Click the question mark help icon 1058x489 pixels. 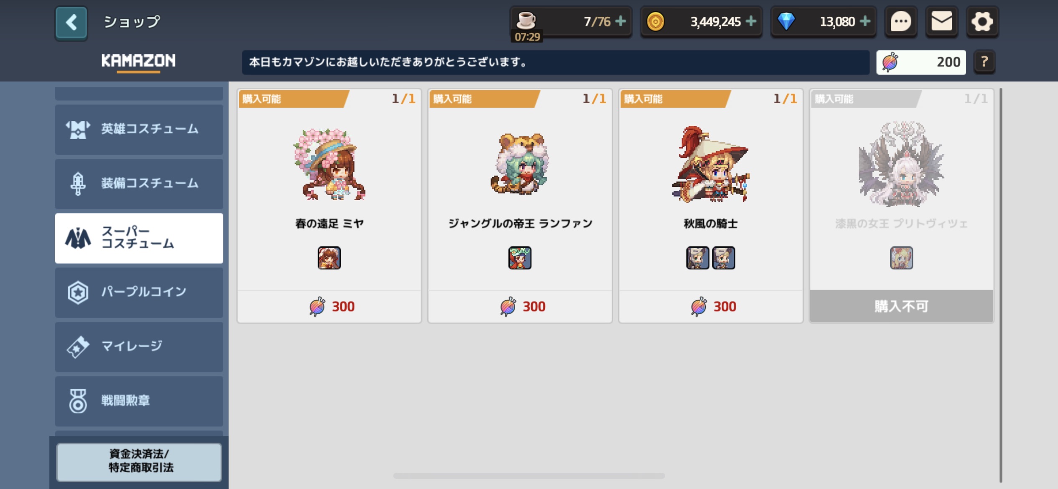(984, 62)
